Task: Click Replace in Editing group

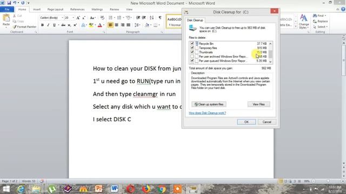Action: pos(320,22)
